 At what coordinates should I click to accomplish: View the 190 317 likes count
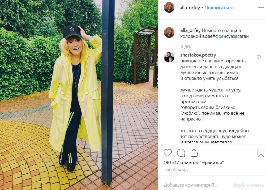pos(194,163)
